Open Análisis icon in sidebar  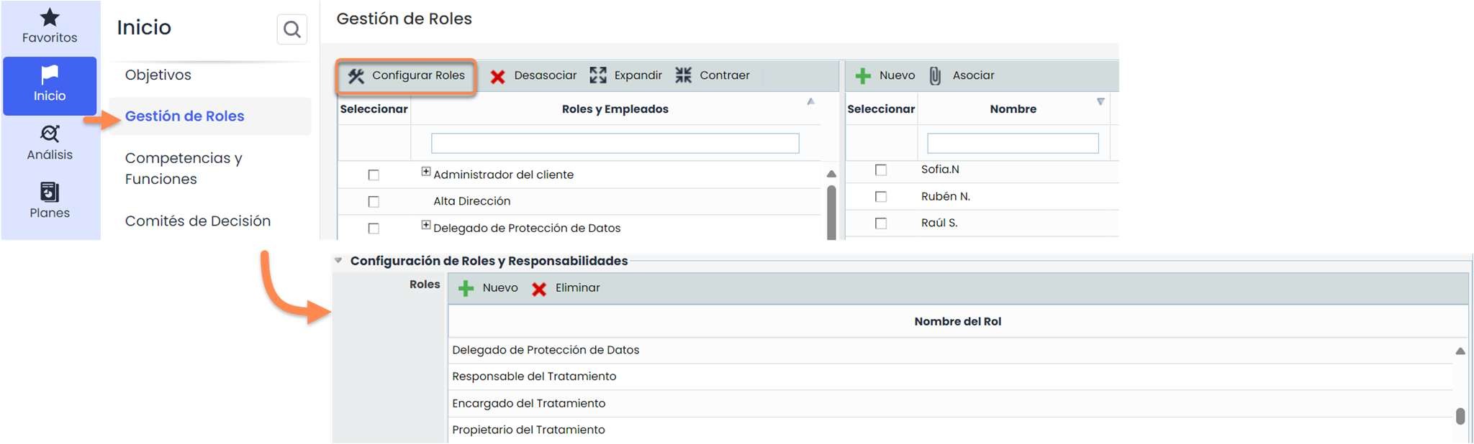[x=49, y=134]
